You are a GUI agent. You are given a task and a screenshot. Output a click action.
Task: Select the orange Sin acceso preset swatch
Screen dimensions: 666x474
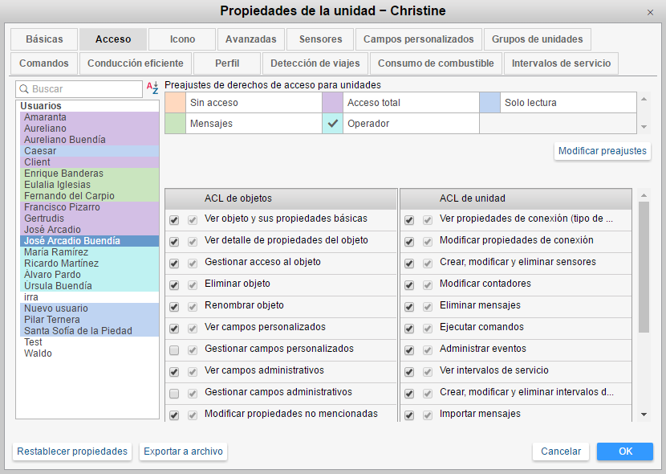click(x=175, y=103)
